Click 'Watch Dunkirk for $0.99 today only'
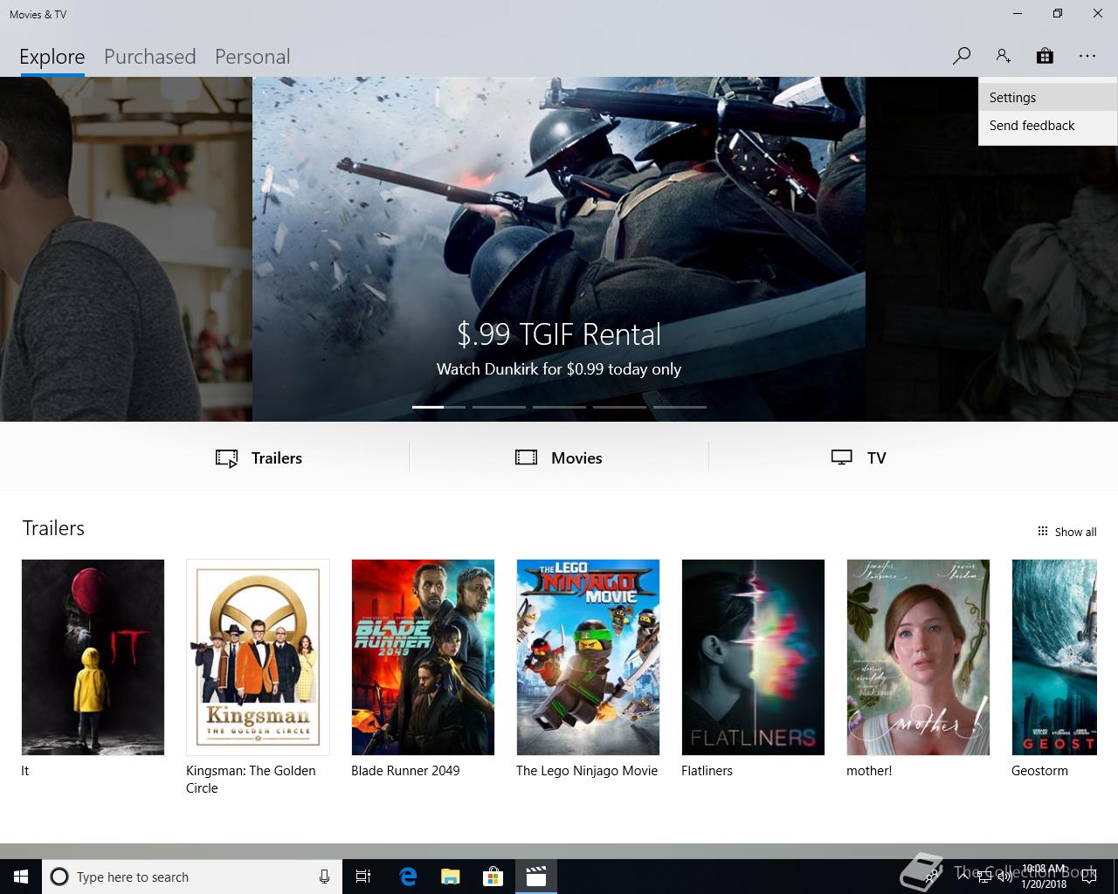The height and width of the screenshot is (894, 1118). [x=559, y=369]
